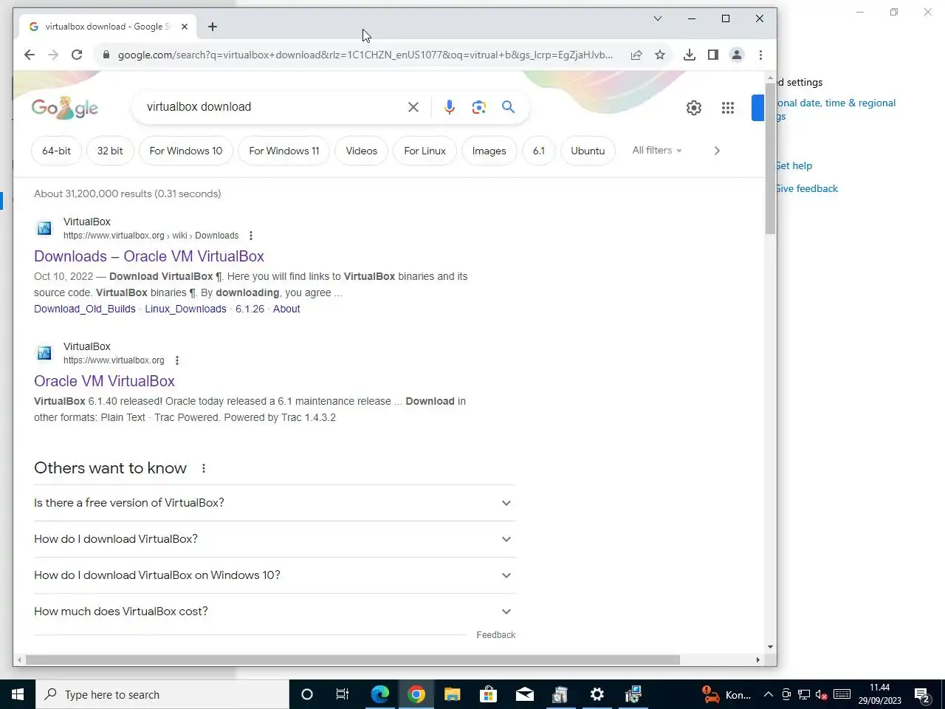Open options for the virtualbox.org result
The width and height of the screenshot is (945, 709).
(x=177, y=360)
